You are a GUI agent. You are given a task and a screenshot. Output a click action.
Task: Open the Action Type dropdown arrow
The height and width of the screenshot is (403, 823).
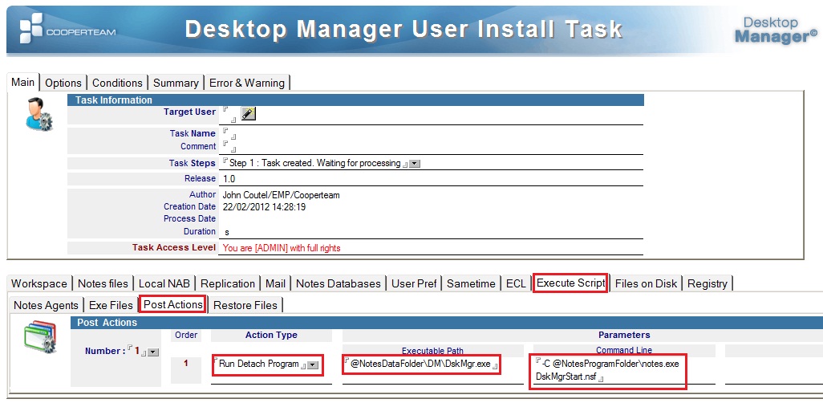pos(313,364)
